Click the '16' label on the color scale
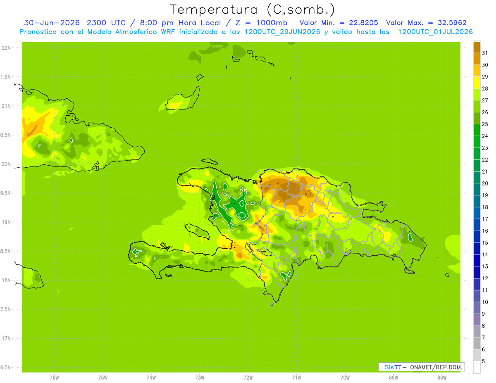Viewport: 496px width, 383px height. [x=485, y=231]
